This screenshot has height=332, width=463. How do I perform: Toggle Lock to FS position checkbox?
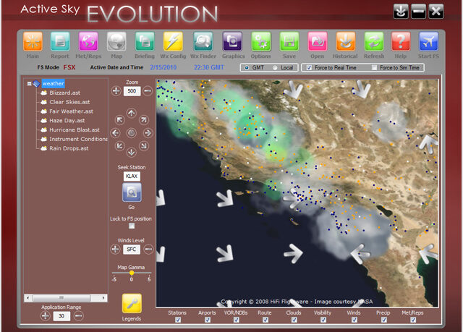coord(132,226)
